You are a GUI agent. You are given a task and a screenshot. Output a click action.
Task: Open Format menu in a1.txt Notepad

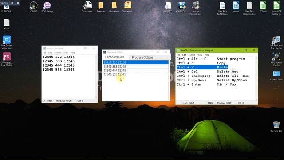coord(58,53)
